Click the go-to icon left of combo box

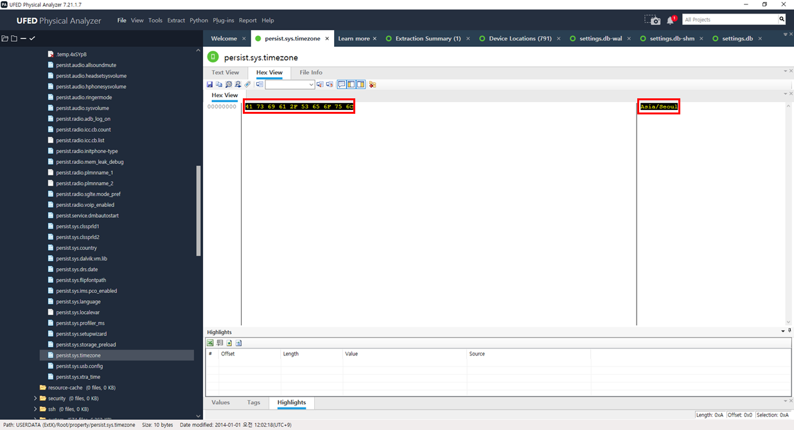coord(260,84)
